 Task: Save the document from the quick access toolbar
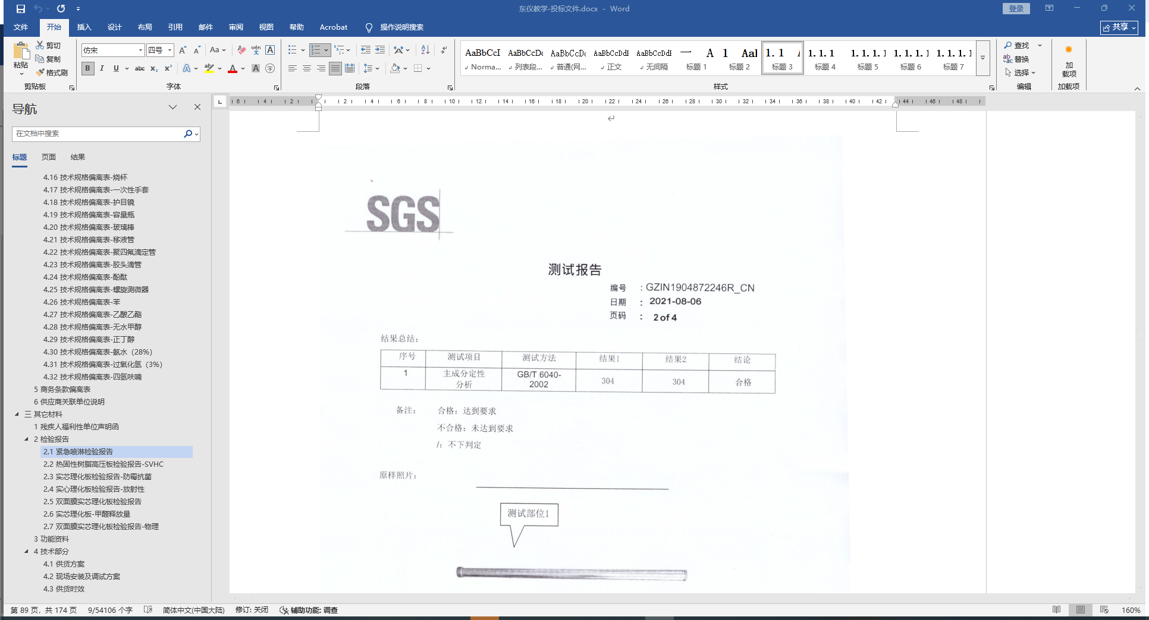click(x=21, y=9)
